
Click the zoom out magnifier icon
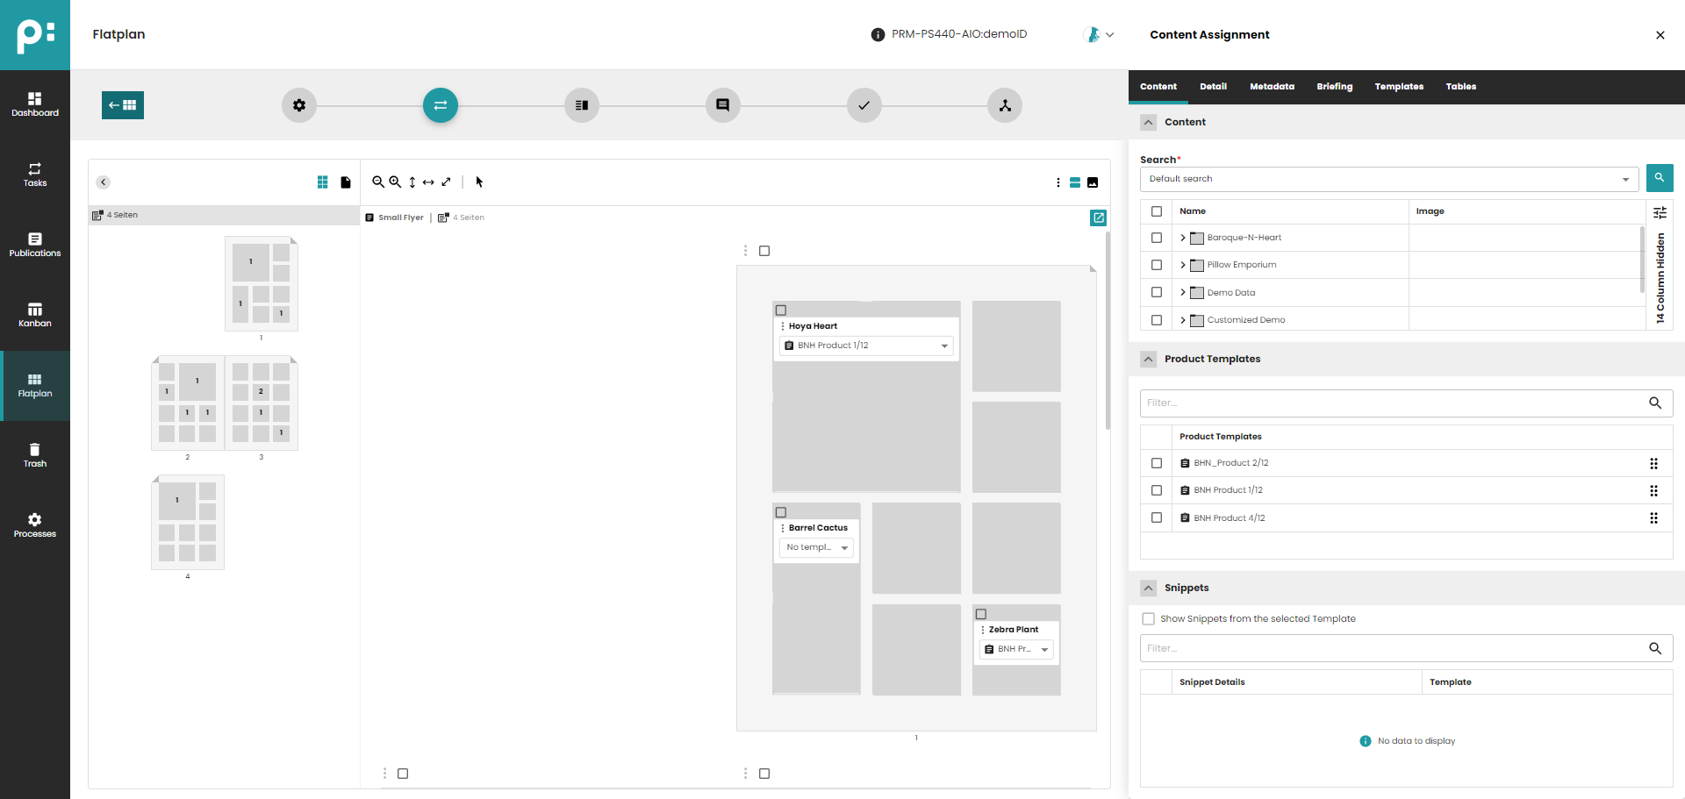click(x=377, y=182)
